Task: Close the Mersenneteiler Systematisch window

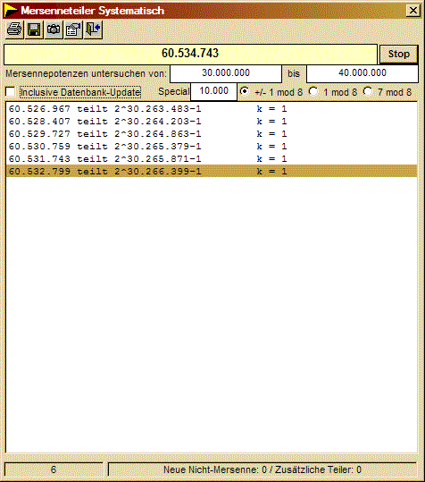Action: coord(413,11)
